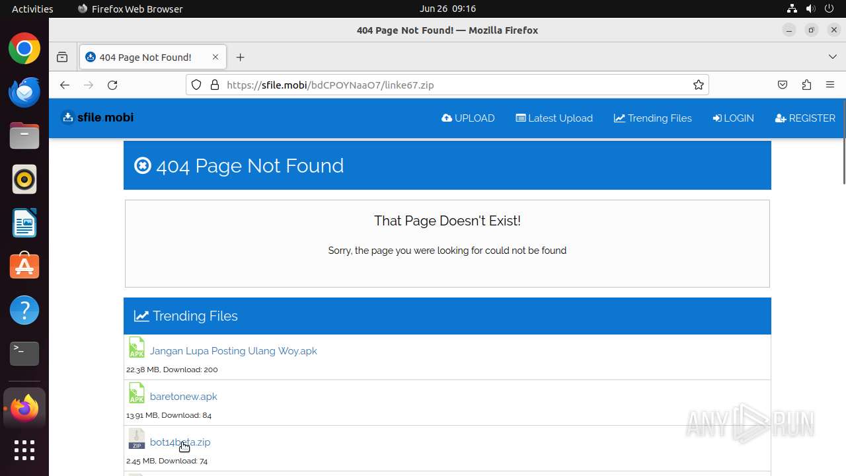Expand the list all tabs dropdown
This screenshot has width=846, height=476.
pos(833,57)
